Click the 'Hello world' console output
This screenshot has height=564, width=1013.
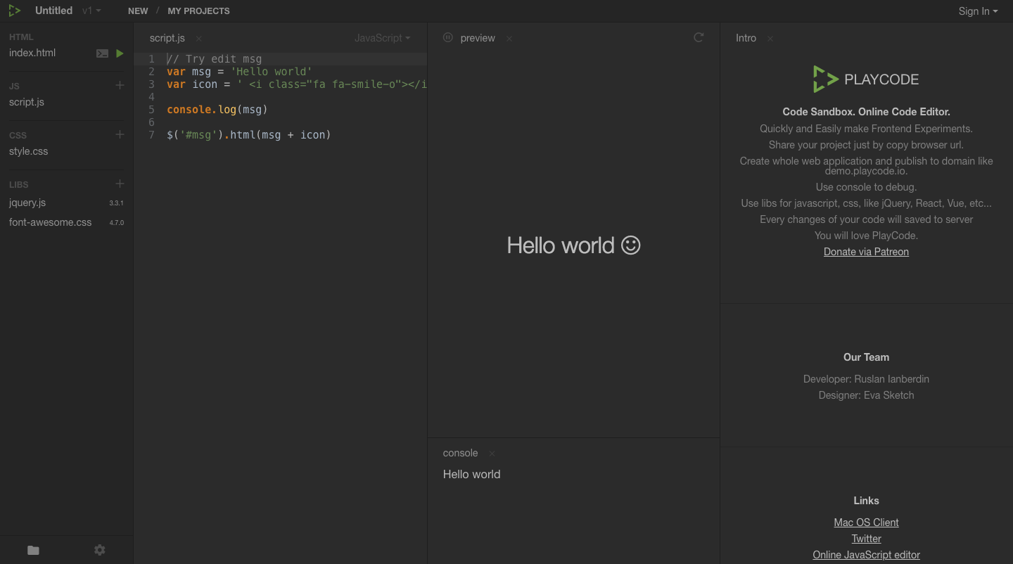tap(471, 474)
